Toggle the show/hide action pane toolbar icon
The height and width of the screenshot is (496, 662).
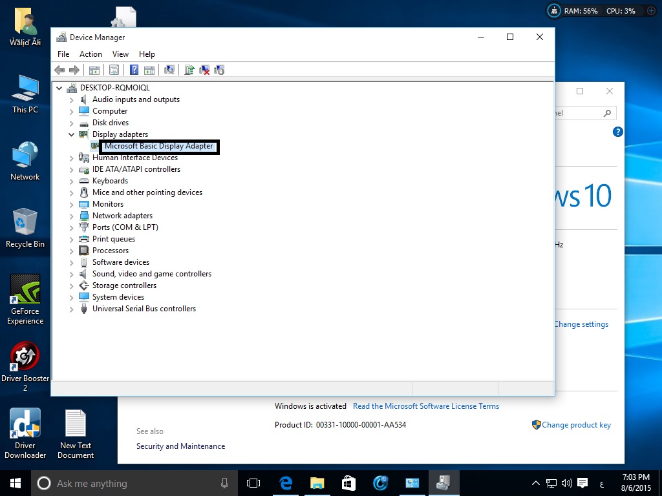click(149, 70)
